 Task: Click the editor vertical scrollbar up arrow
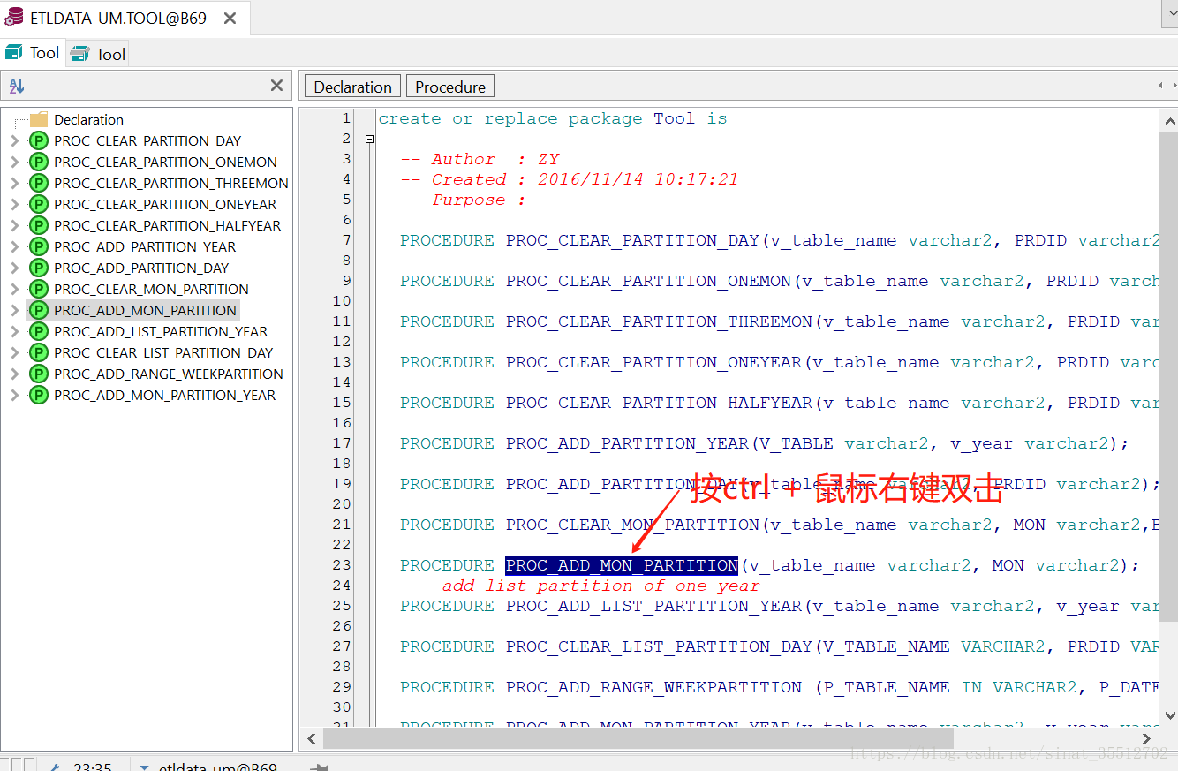[x=1168, y=120]
